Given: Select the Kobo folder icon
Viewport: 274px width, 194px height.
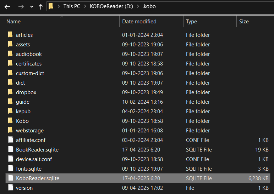Looking at the screenshot, I should pyautogui.click(x=10, y=121).
